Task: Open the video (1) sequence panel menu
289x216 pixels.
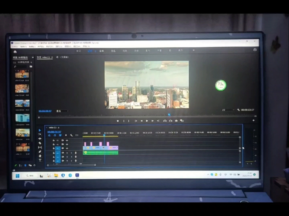Action: pyautogui.click(x=58, y=127)
